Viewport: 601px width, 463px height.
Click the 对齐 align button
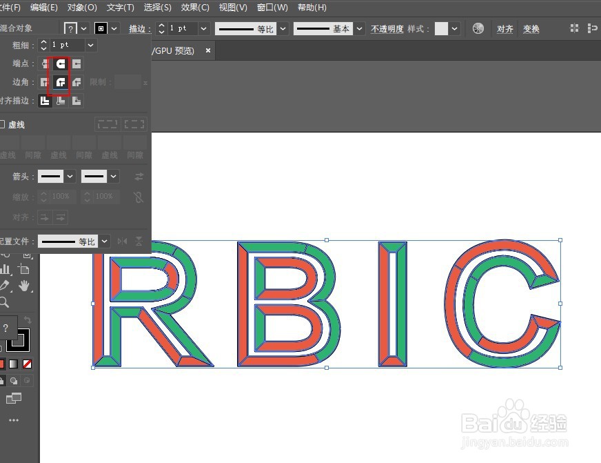click(x=505, y=29)
